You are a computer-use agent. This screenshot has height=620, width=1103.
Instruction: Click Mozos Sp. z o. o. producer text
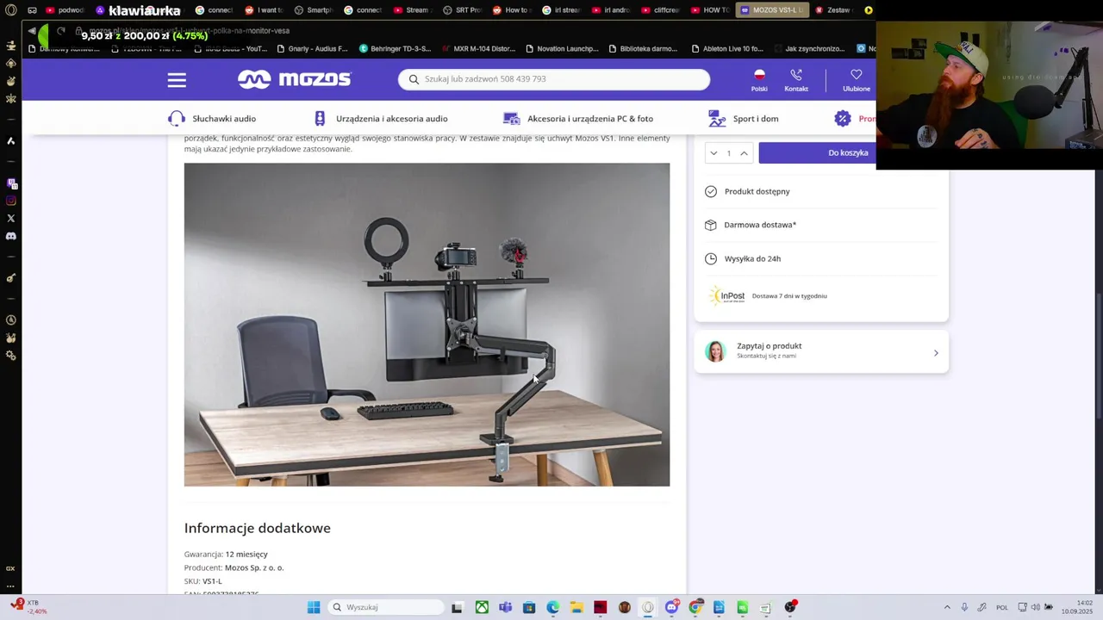(x=254, y=567)
